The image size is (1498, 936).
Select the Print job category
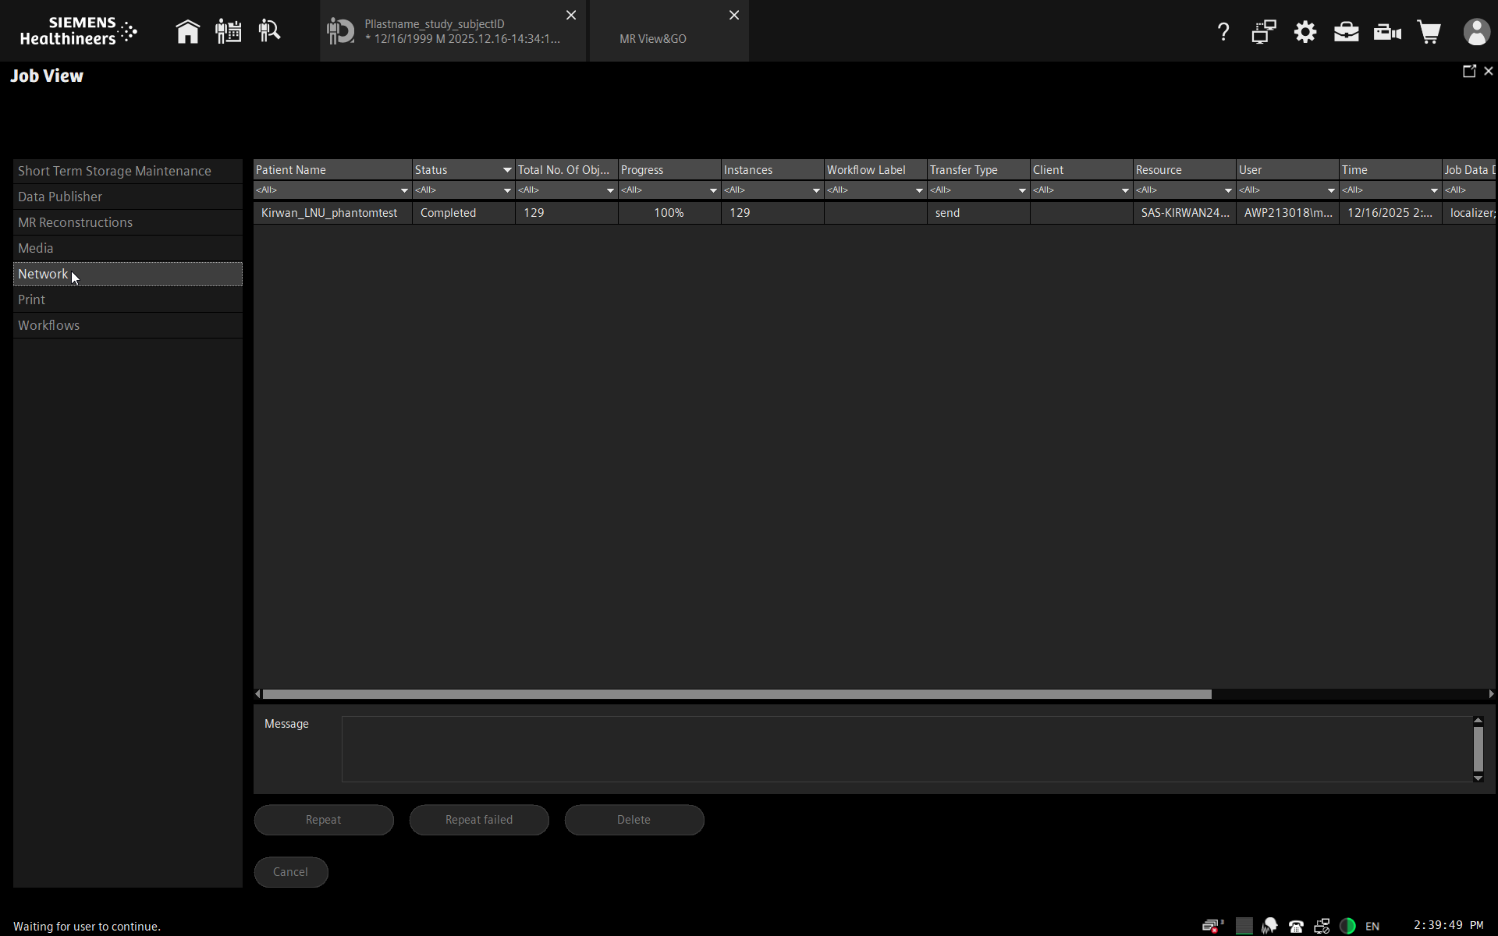(128, 300)
